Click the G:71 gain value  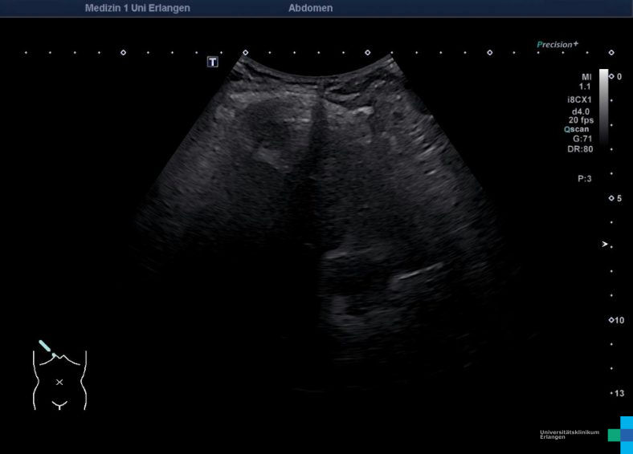coord(582,139)
